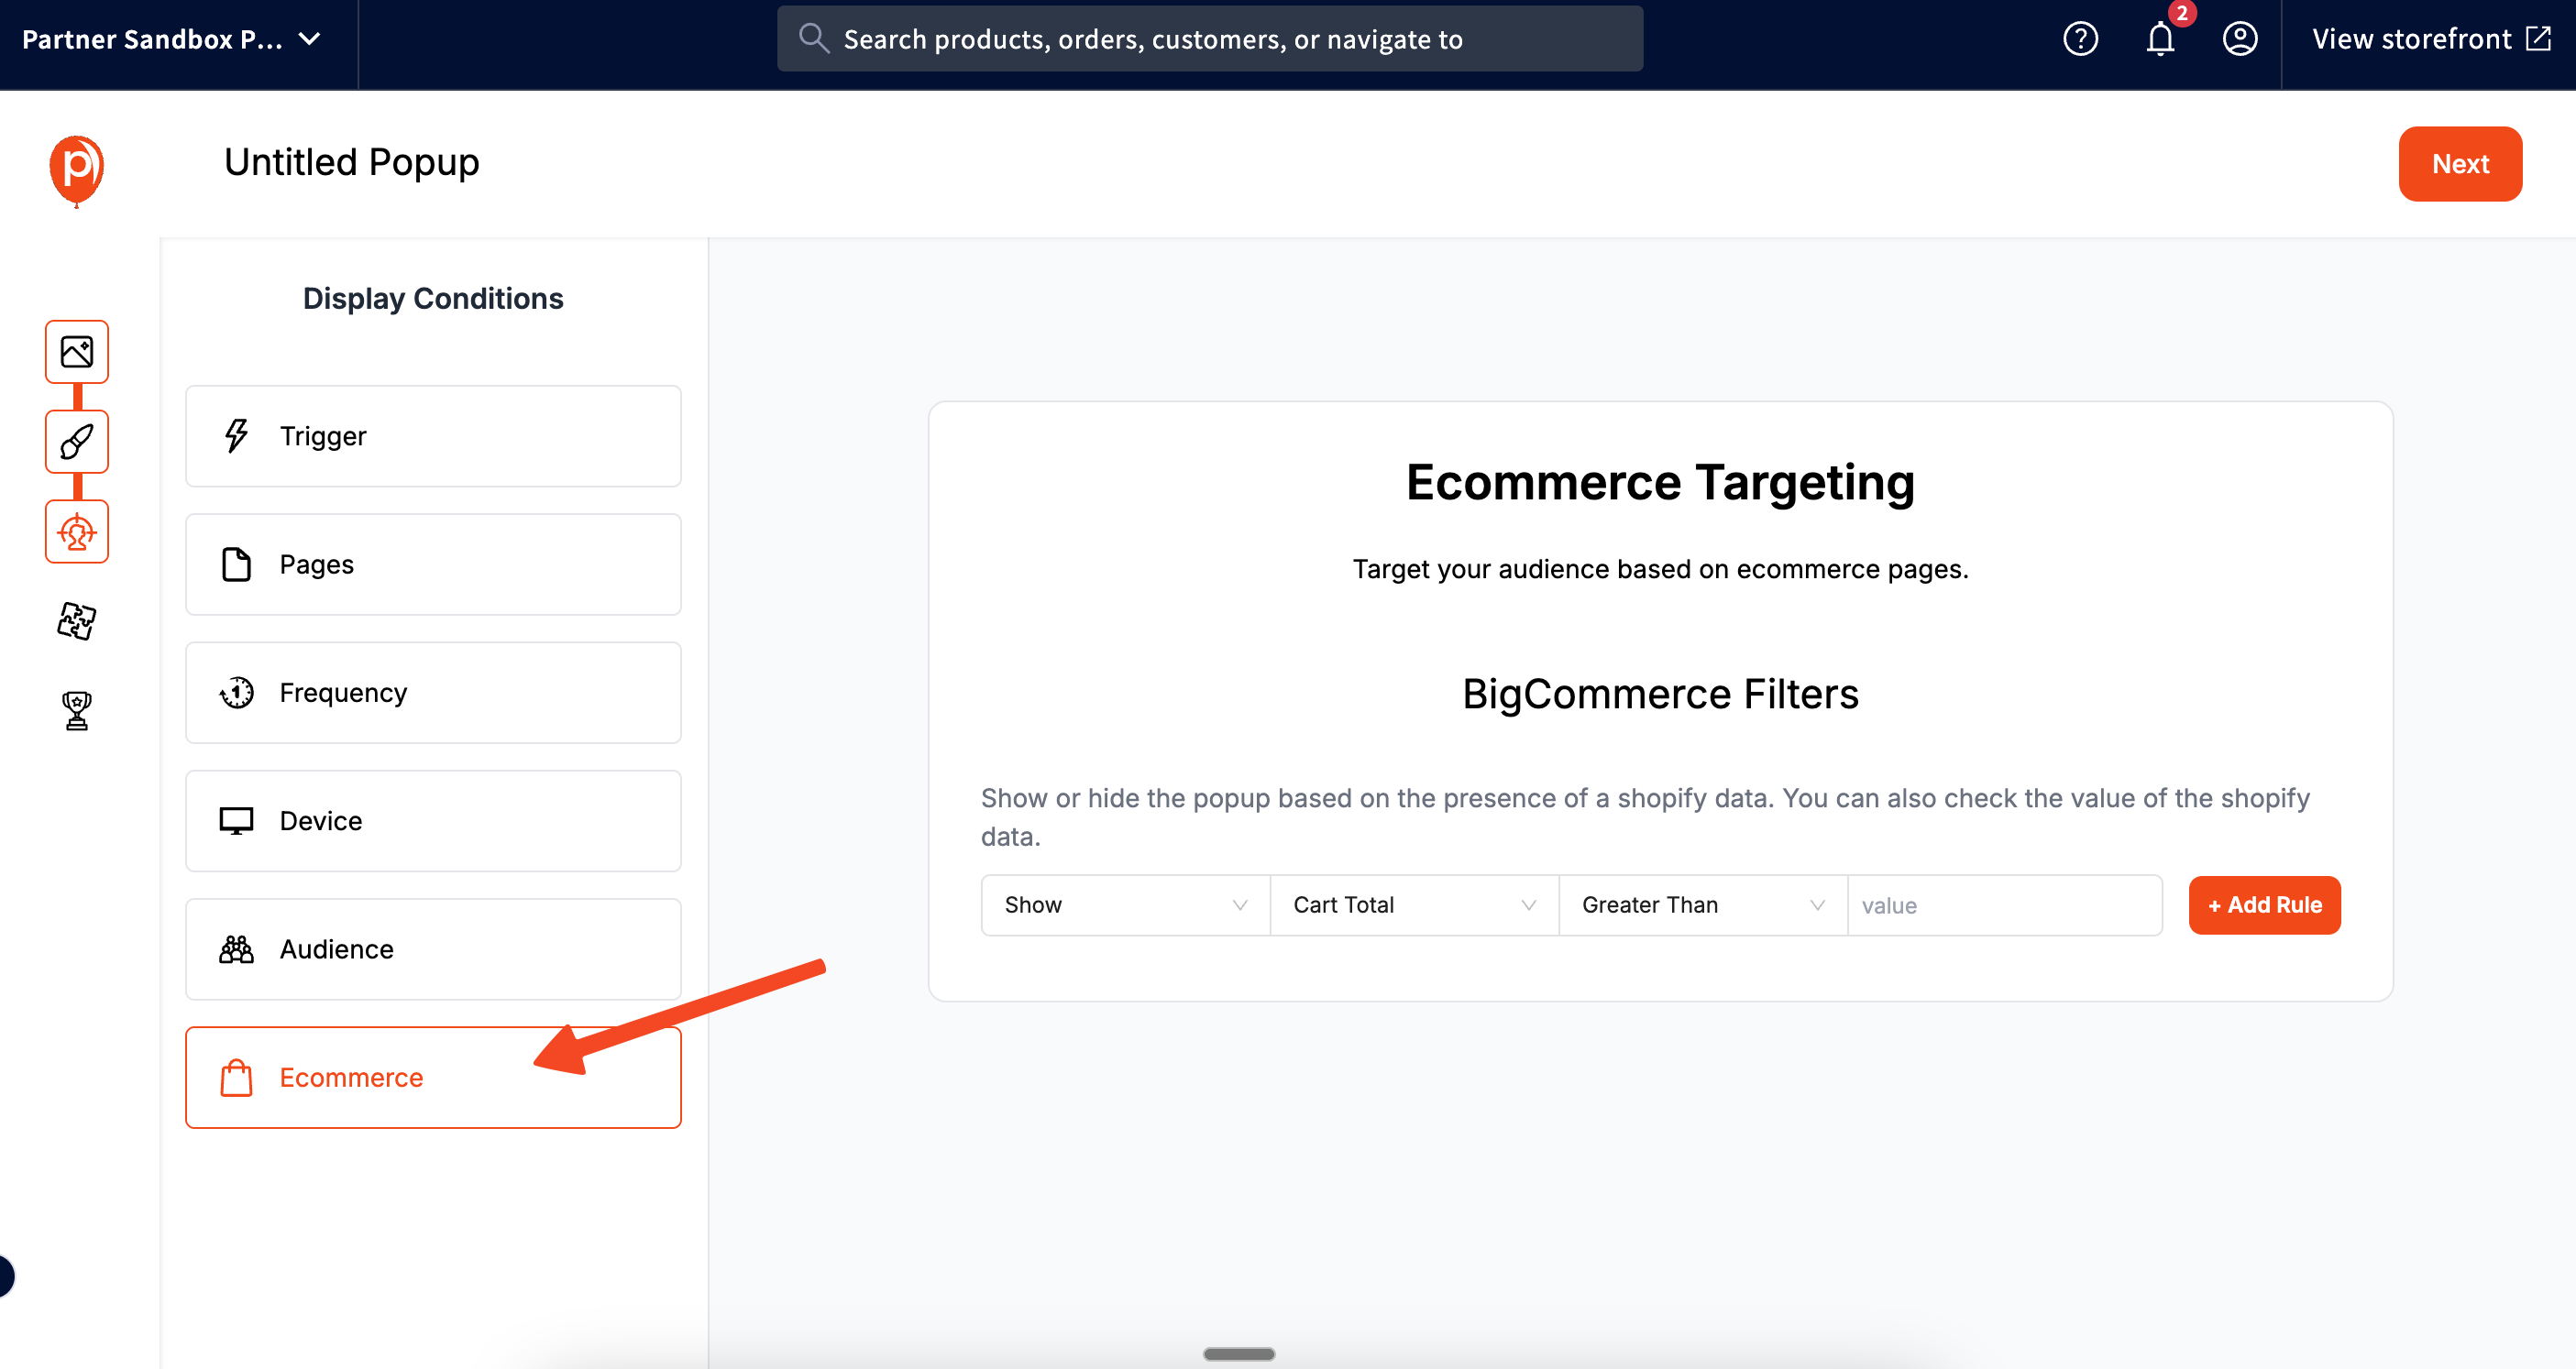Click the Next button

click(2460, 163)
